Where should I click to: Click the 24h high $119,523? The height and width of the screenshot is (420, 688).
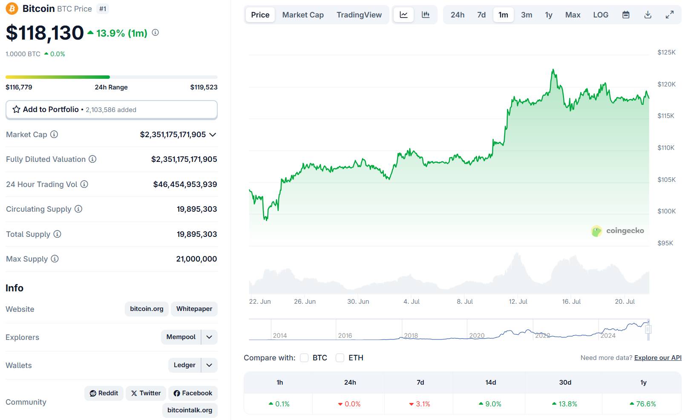coord(204,87)
